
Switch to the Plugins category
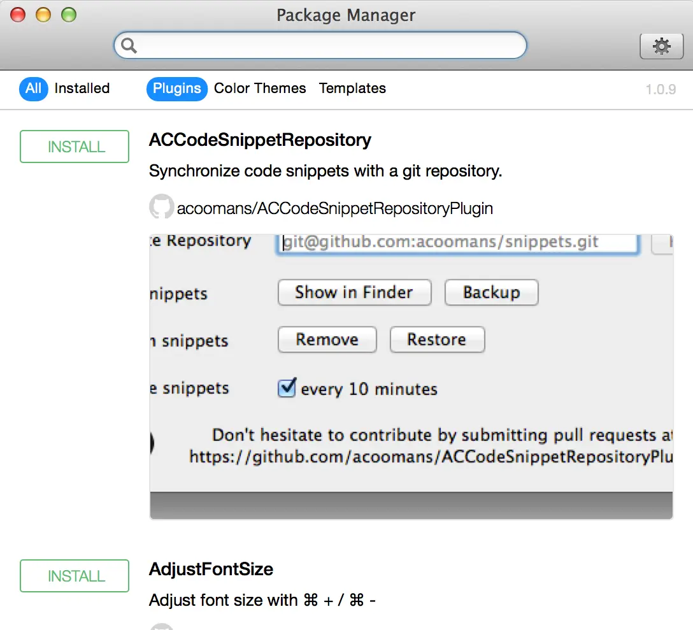pos(177,89)
